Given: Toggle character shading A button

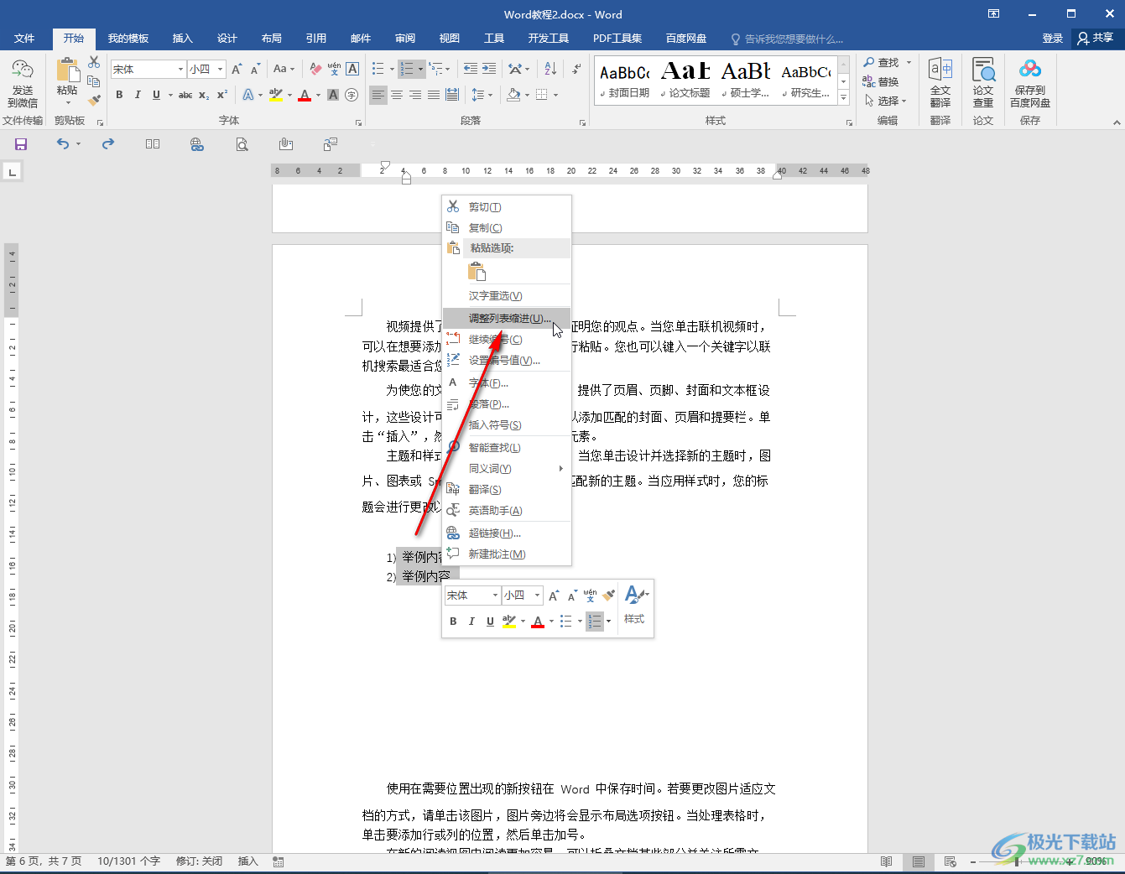Looking at the screenshot, I should tap(333, 95).
